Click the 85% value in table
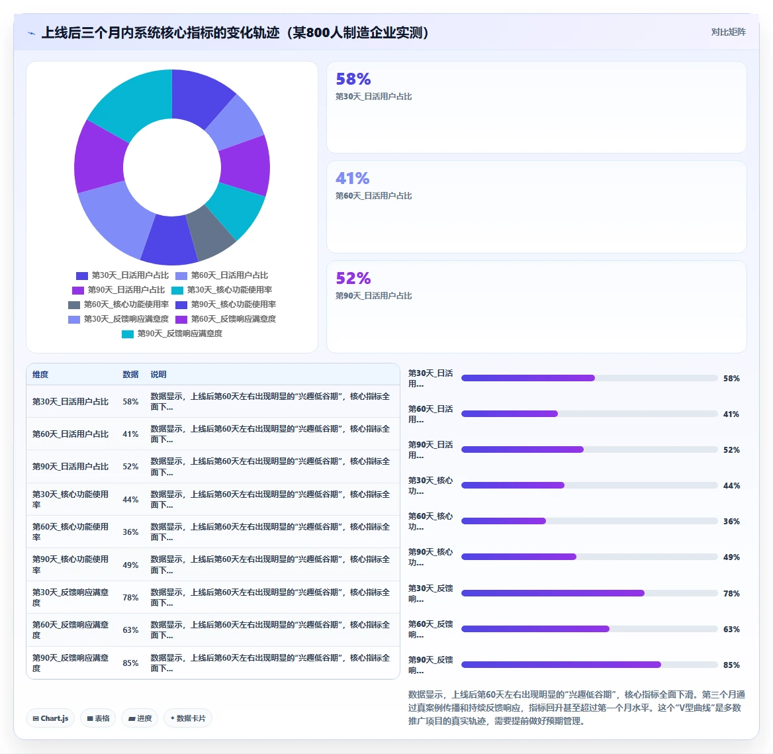This screenshot has width=773, height=754. (130, 663)
